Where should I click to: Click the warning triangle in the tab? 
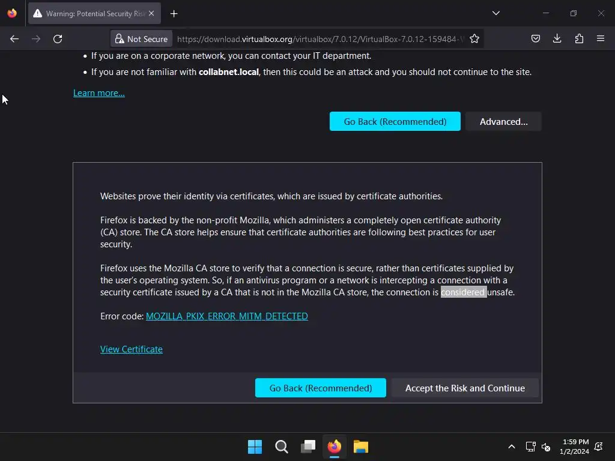click(x=37, y=13)
